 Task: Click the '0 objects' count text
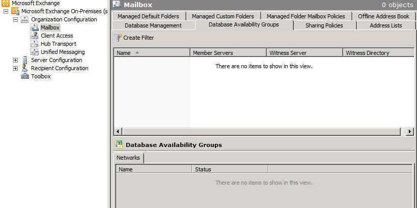click(397, 5)
